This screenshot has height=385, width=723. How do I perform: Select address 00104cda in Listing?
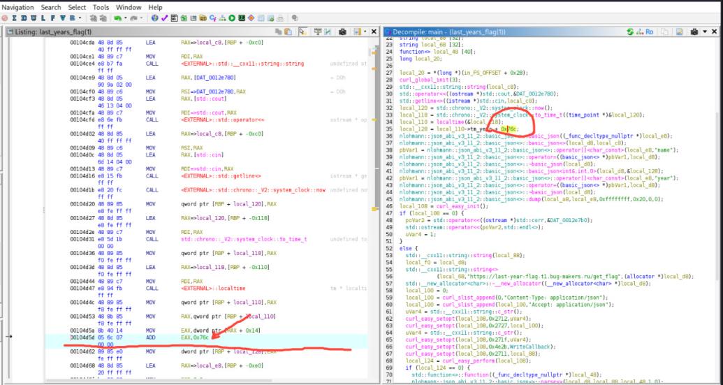coord(82,43)
